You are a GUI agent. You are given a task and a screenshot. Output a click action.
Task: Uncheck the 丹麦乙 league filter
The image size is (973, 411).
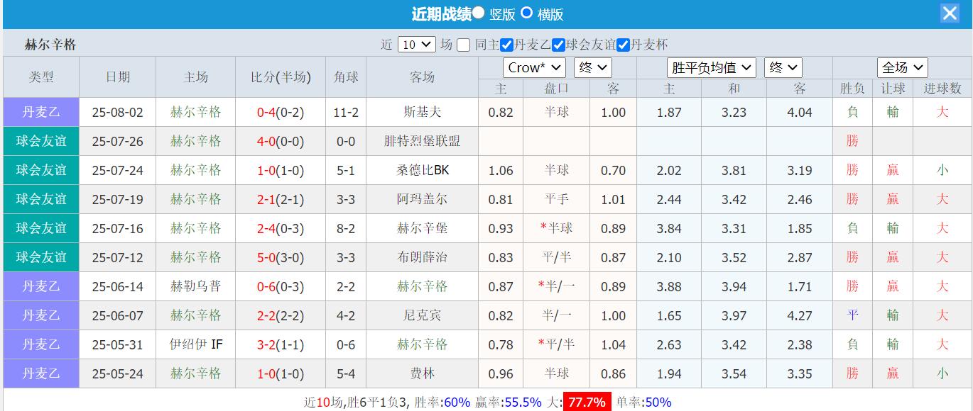click(x=506, y=44)
